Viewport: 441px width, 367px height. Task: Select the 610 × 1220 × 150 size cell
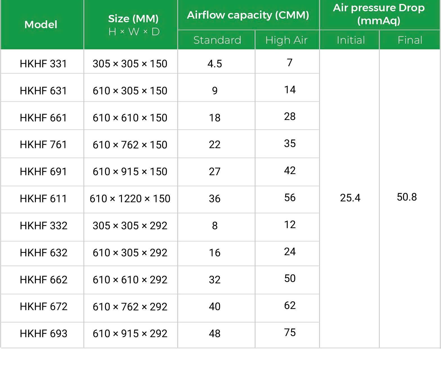point(130,199)
